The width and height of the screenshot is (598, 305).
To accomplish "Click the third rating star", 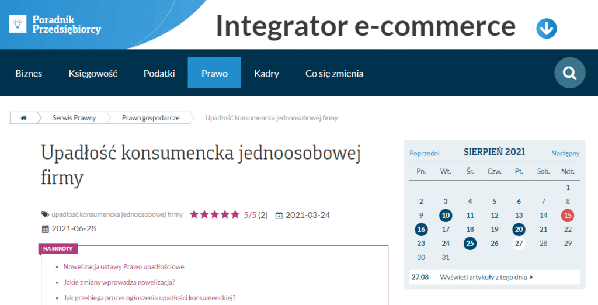I will (214, 214).
